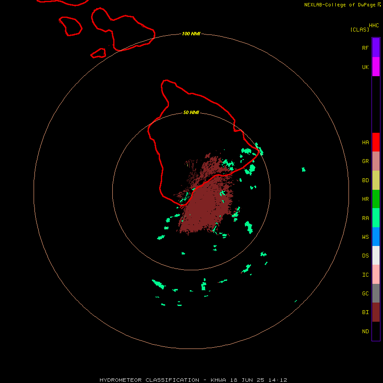383x383 pixels.
Task: Click the 50 NMI range ring label
Action: click(191, 112)
